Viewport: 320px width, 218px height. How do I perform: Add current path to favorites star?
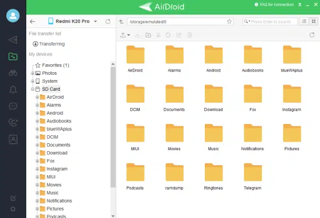(229, 21)
